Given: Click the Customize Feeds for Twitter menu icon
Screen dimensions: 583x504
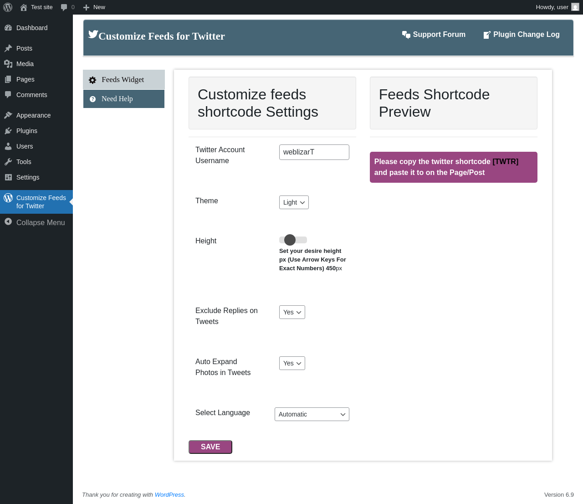Looking at the screenshot, I should tap(8, 198).
